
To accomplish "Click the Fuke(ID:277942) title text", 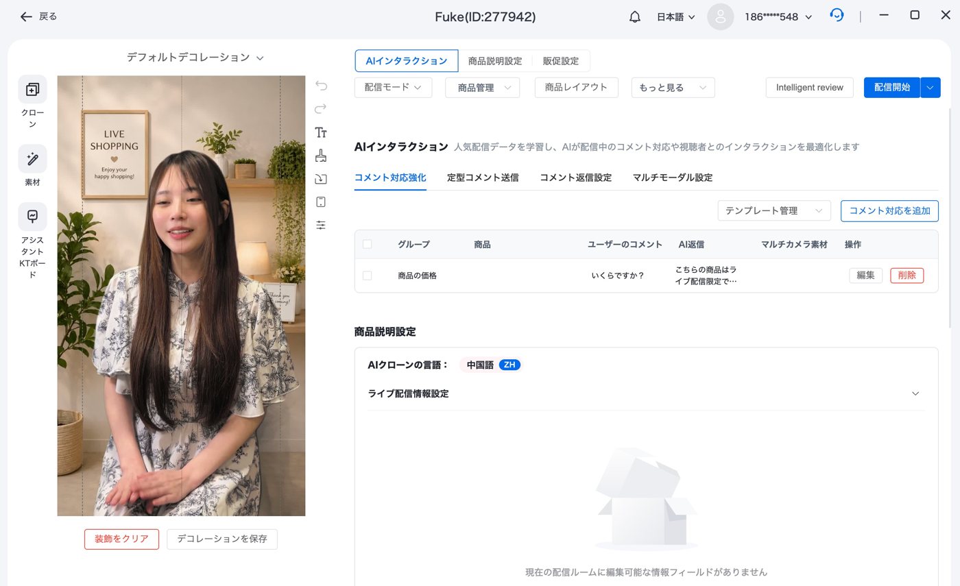I will tap(485, 17).
